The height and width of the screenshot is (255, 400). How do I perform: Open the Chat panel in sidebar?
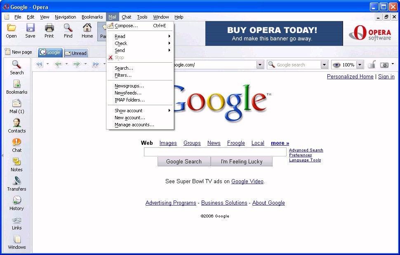point(17,145)
